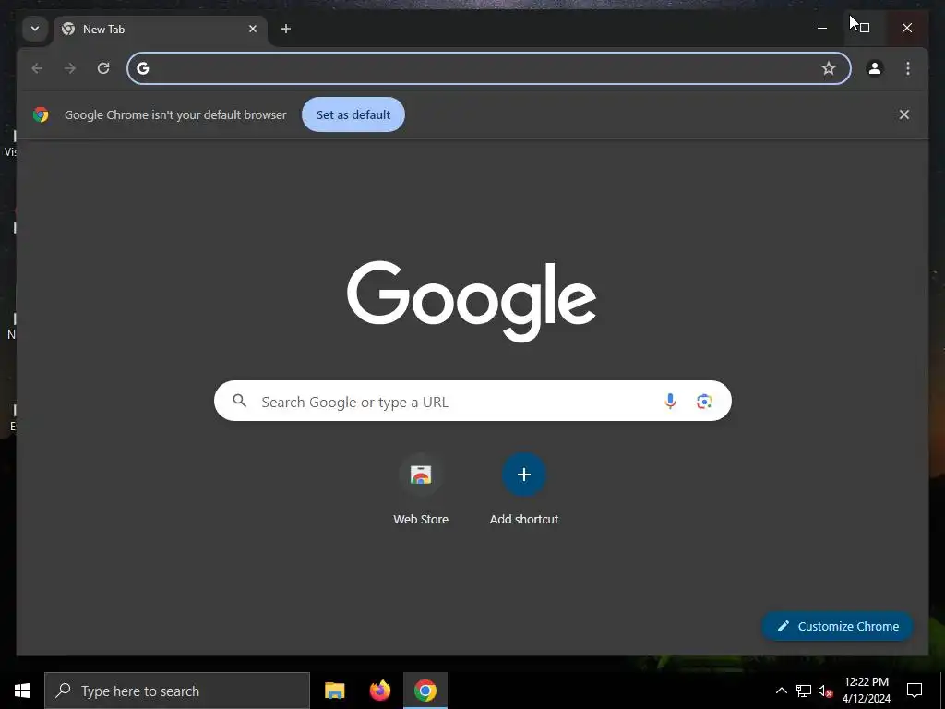Open the notification center icon
The width and height of the screenshot is (945, 709).
point(915,691)
